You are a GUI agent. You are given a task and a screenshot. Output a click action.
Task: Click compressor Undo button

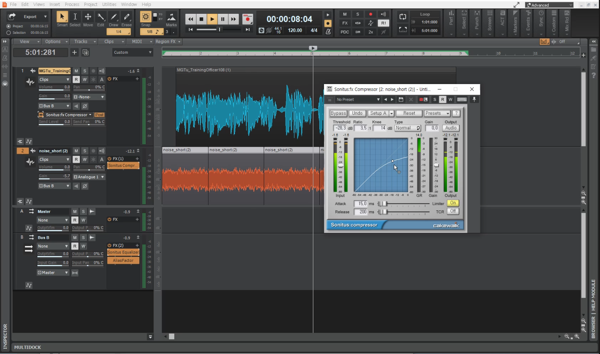point(357,113)
